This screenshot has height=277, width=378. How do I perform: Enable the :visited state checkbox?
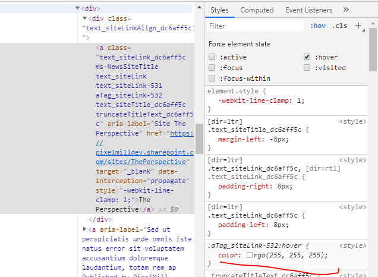307,68
